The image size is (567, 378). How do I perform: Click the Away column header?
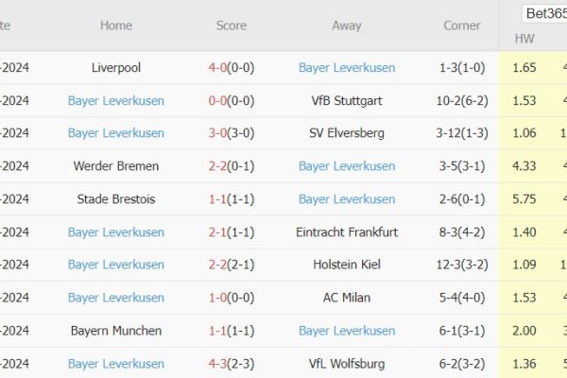point(347,26)
